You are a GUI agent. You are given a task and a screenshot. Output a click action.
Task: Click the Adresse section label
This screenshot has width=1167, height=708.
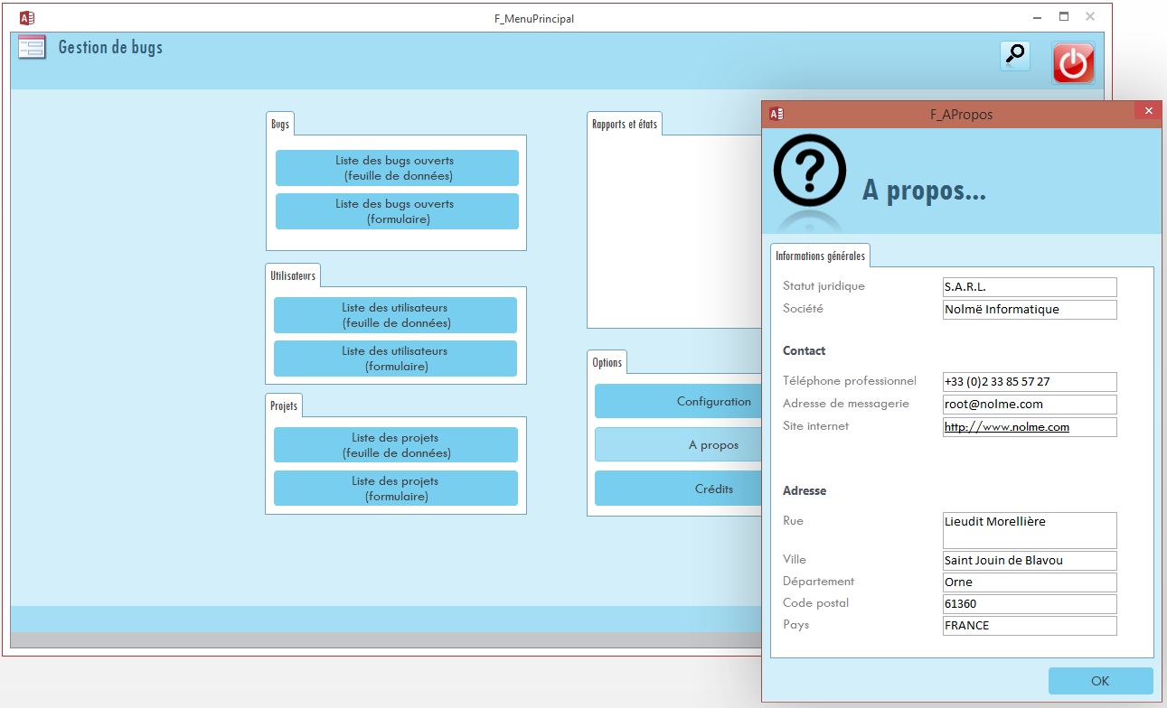click(x=805, y=490)
